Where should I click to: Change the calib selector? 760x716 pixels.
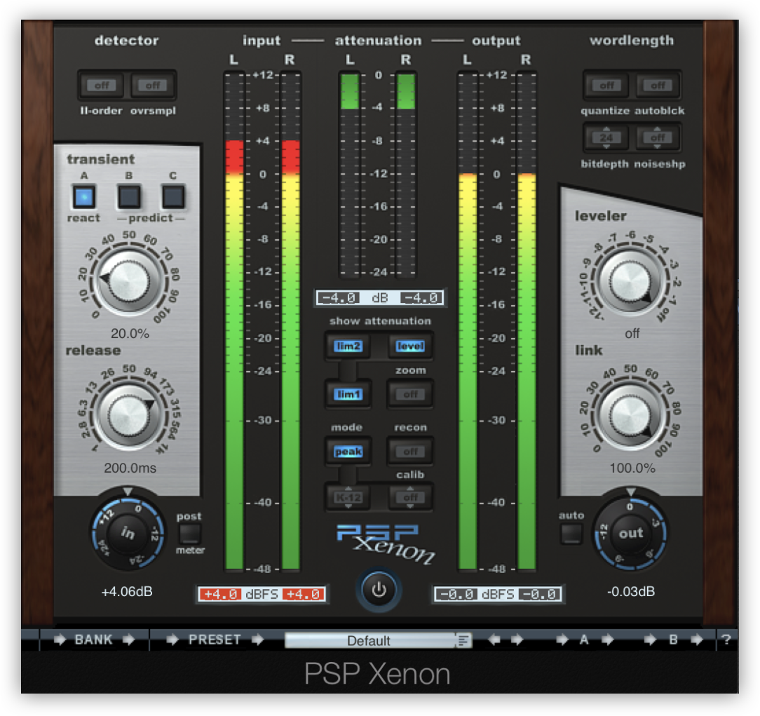(x=410, y=497)
